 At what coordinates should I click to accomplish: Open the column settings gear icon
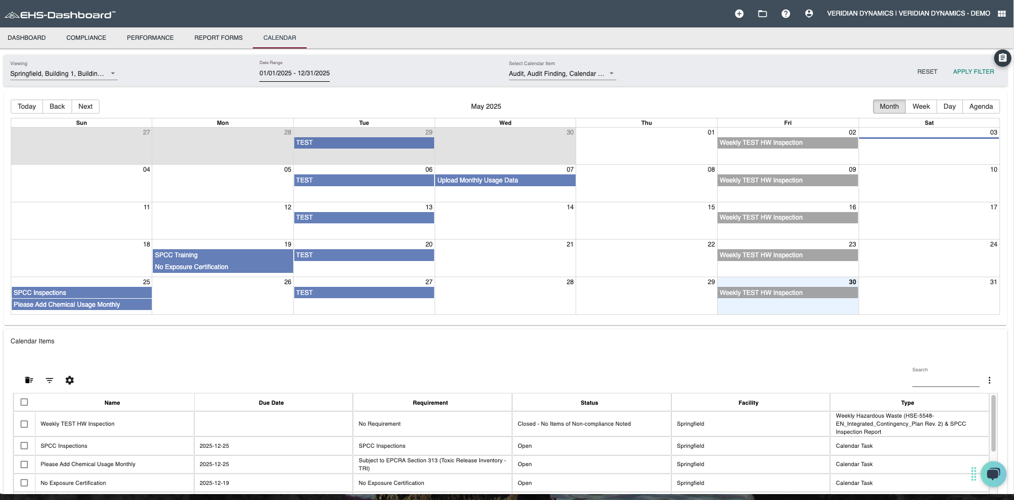click(69, 380)
